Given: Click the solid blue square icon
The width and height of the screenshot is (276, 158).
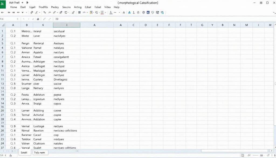Looking at the screenshot, I should coord(148,12).
